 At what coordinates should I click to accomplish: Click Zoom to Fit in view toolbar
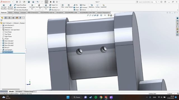point(88,15)
